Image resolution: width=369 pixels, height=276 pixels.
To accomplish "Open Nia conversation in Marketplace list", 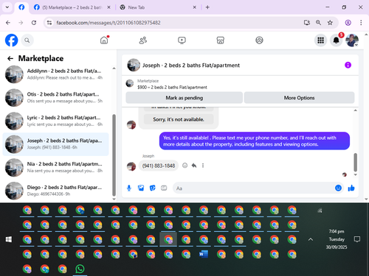I will pyautogui.click(x=55, y=167).
